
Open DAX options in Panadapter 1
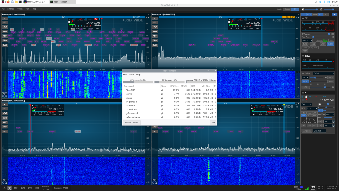[x=155, y=45]
